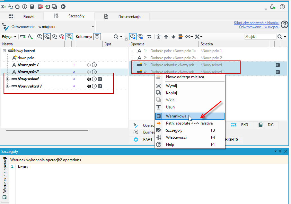Open the eye visibility dropdown in operations toolbar

pos(189,37)
